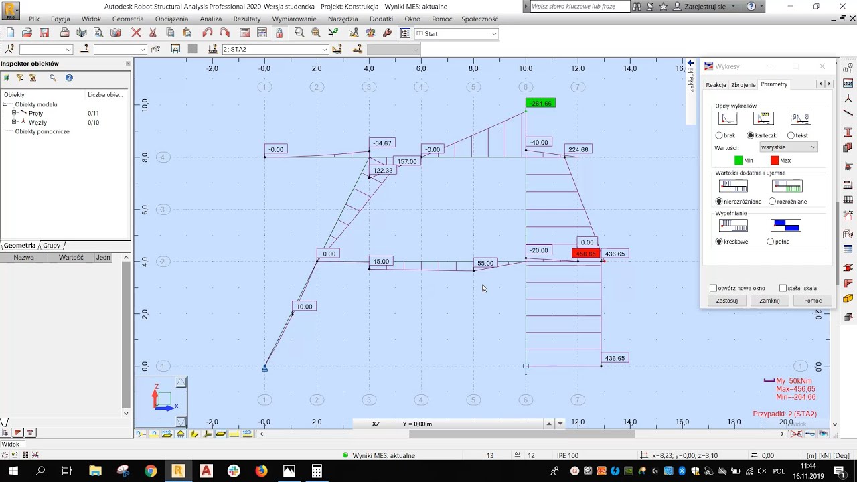Click the red I-beam section icon
857x482 pixels.
[x=848, y=132]
